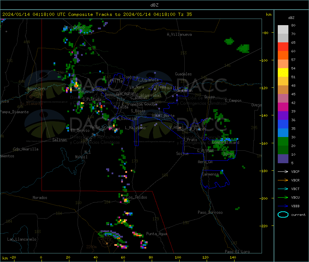Click the cyan 'current' ellipse symbol
This screenshot has width=309, height=262.
[x=283, y=214]
